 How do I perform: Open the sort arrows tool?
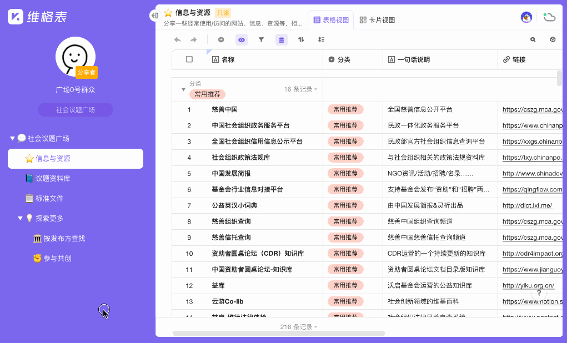(x=301, y=40)
